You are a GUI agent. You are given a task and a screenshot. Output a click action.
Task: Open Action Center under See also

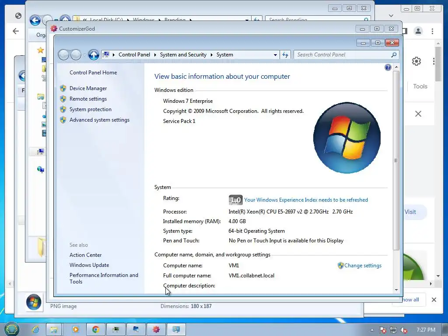pos(85,255)
